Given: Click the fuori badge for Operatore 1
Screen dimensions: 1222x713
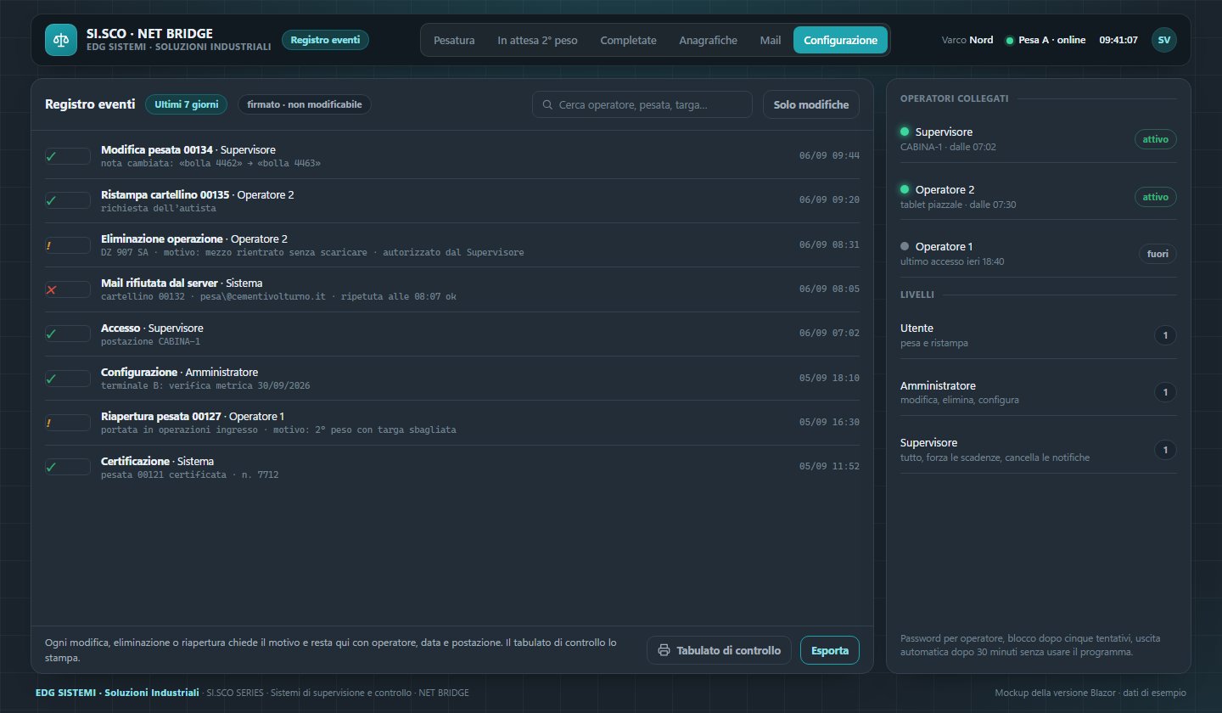Looking at the screenshot, I should [1158, 254].
